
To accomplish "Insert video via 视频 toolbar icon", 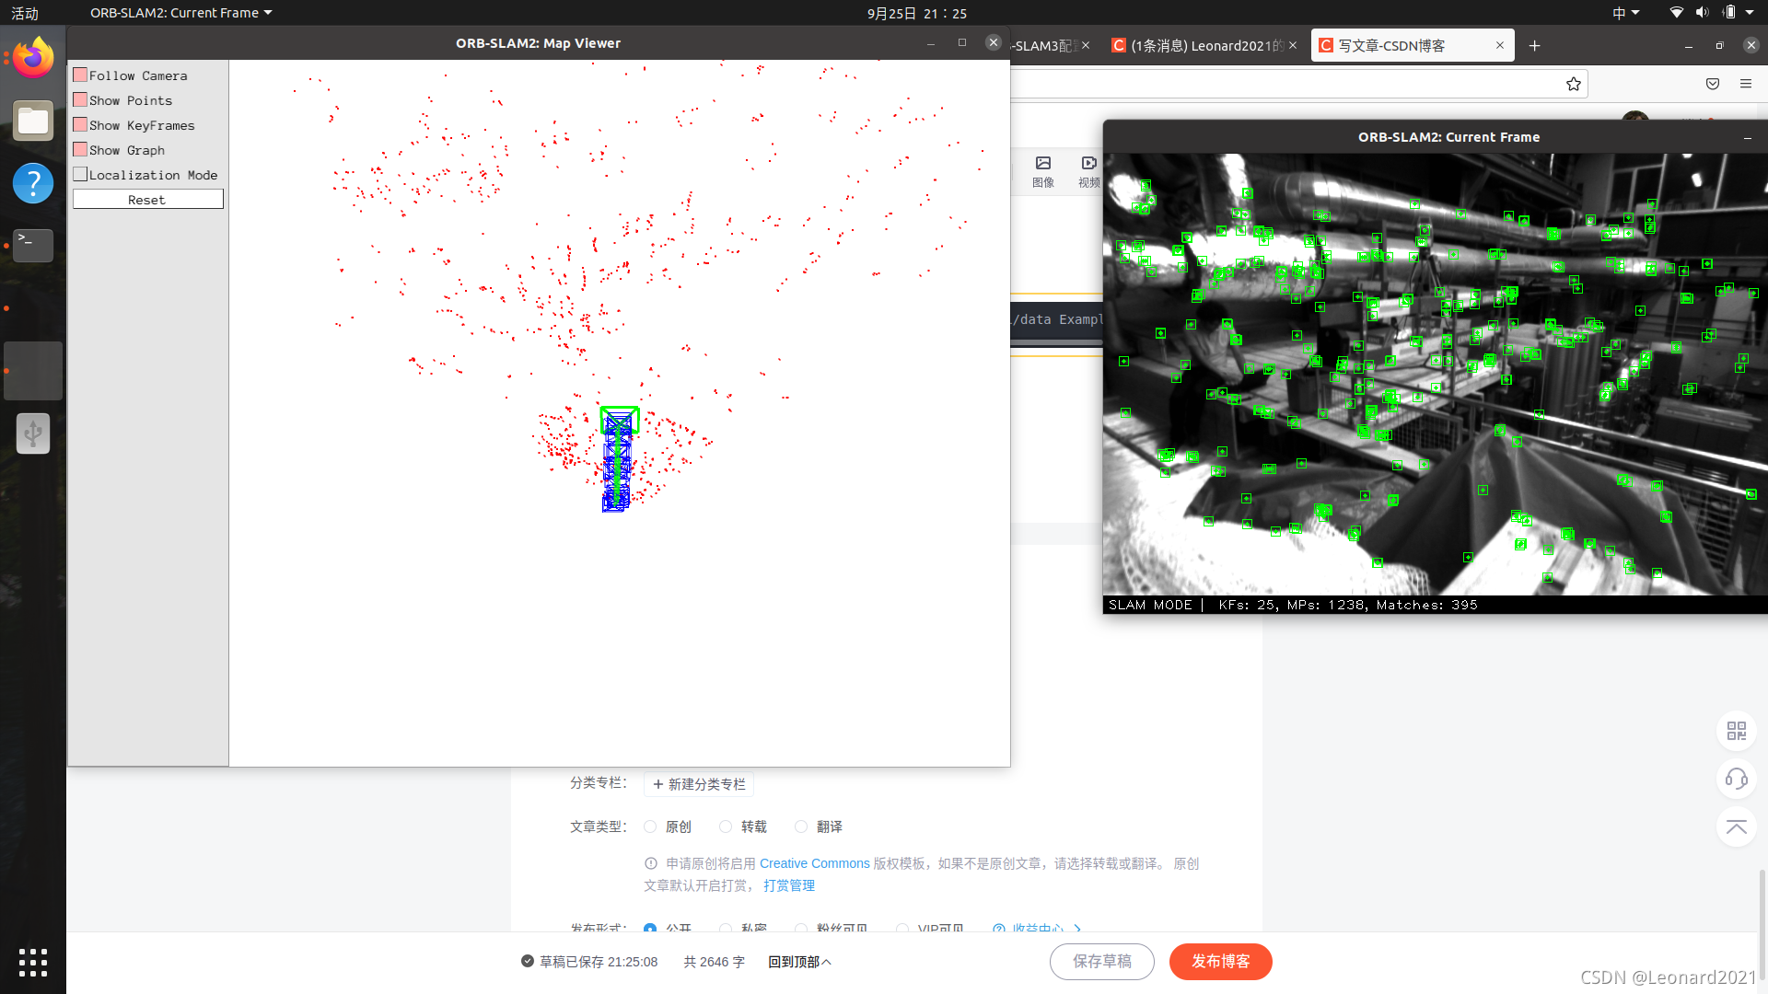I will 1088,172.
